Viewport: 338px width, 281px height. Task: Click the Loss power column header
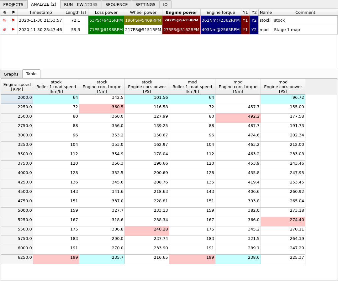tap(106, 12)
